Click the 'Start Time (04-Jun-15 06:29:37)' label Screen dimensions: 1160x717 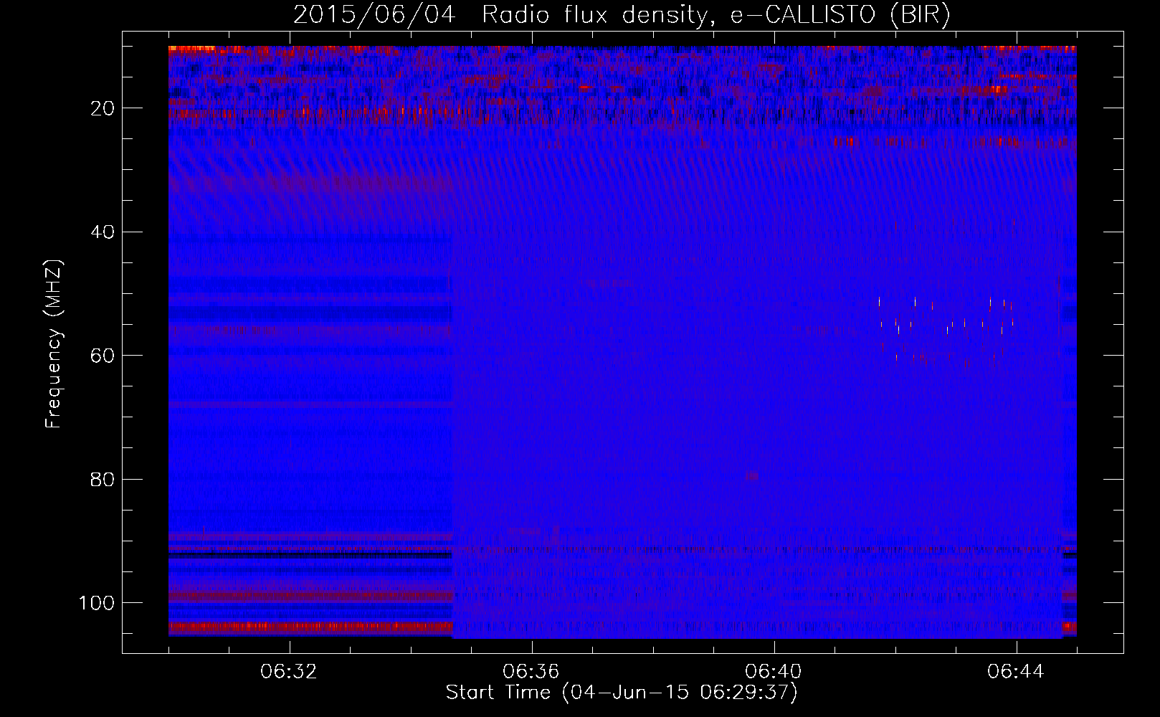(622, 693)
